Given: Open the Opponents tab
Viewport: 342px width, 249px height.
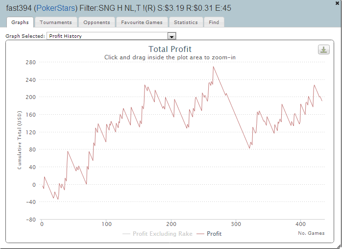Looking at the screenshot, I should pos(97,22).
